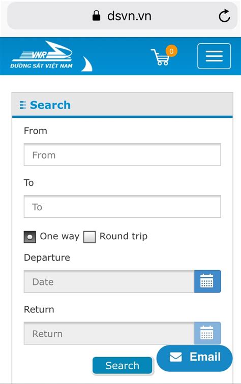Click the blue Search button
241x384 pixels.
click(123, 365)
